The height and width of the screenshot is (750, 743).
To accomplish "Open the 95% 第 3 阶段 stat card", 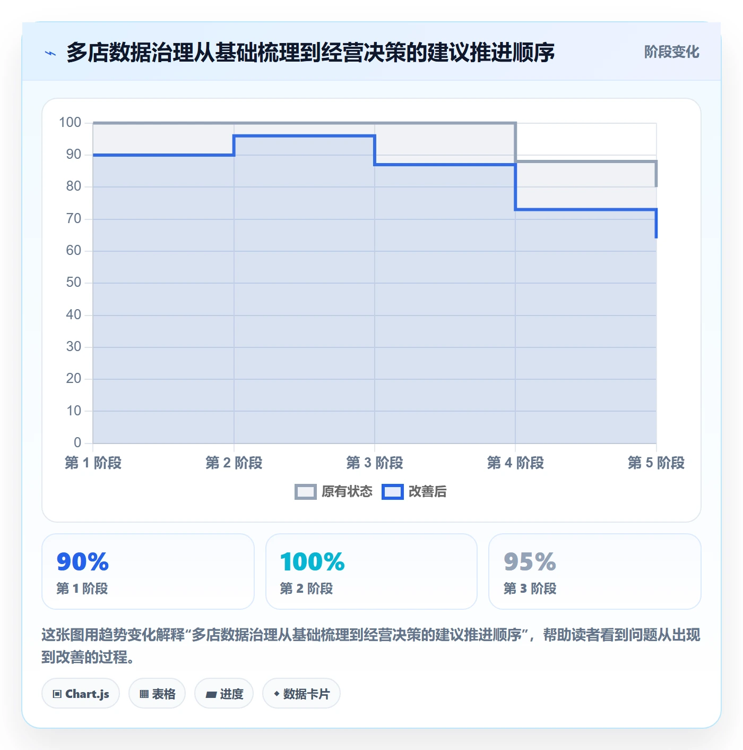I will click(595, 572).
